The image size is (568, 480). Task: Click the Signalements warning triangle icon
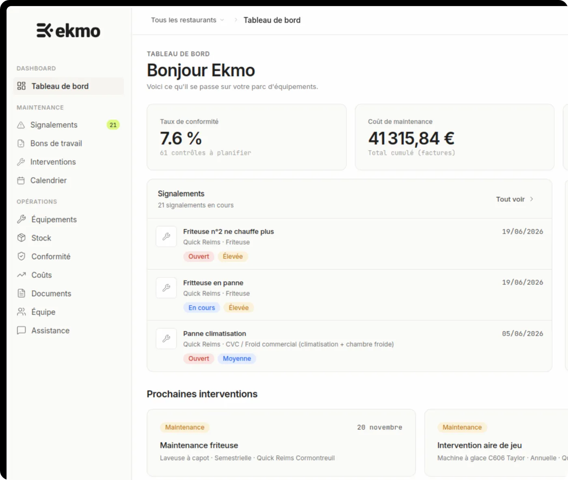[x=21, y=125]
